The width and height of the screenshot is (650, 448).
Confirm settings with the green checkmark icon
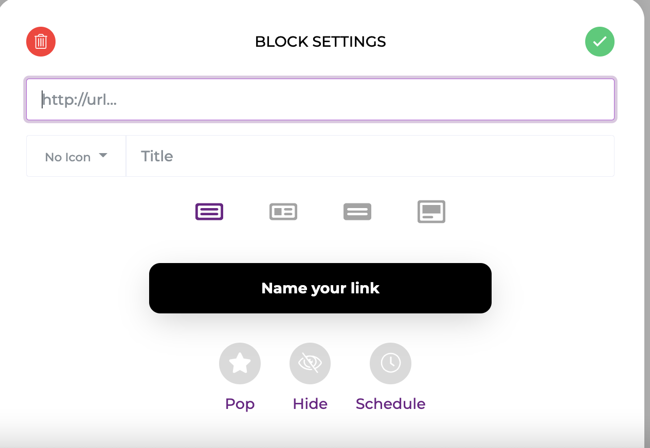pos(600,42)
